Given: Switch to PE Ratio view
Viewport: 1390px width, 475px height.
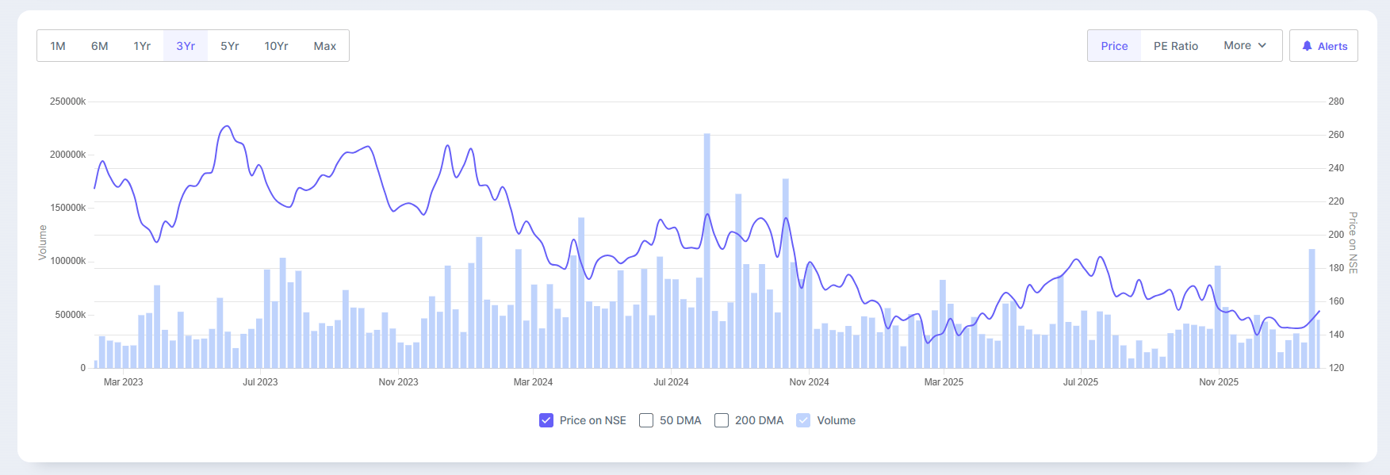Looking at the screenshot, I should point(1175,46).
